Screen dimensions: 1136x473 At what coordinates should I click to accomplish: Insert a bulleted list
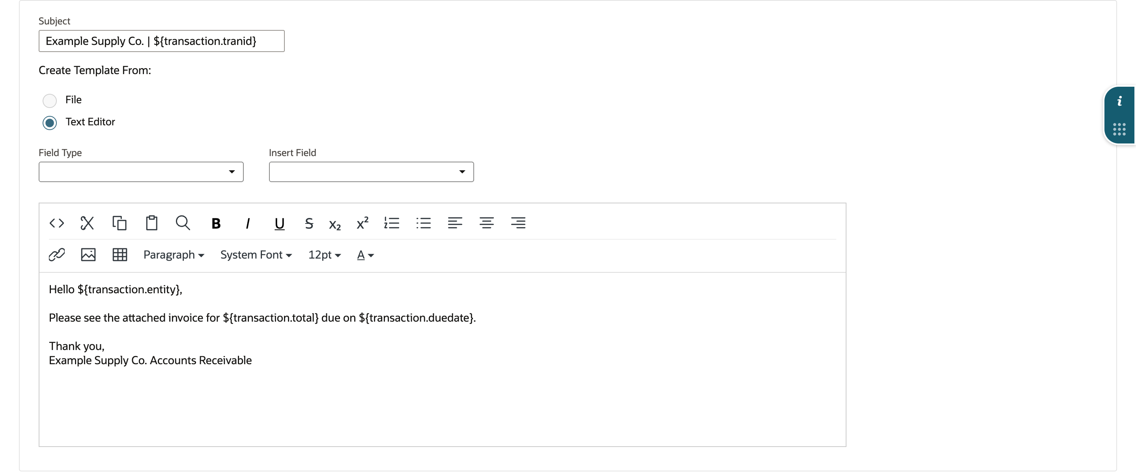[423, 223]
